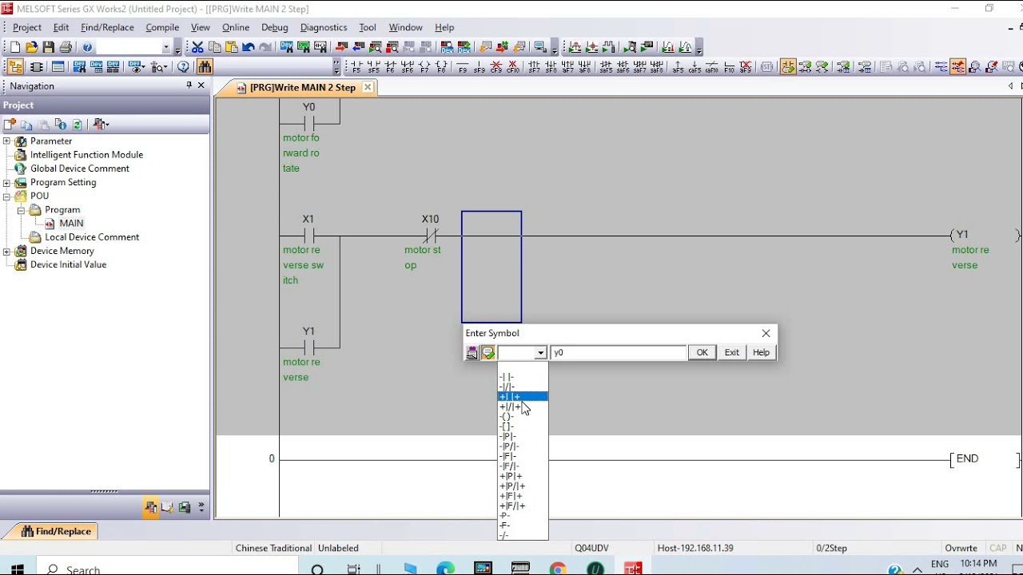Open the Compile menu
Viewport: 1023px width, 575px height.
162,27
